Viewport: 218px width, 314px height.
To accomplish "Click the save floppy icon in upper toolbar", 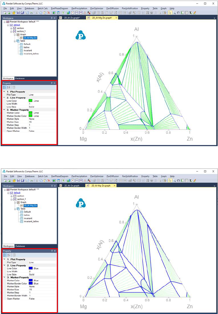I will [x=18, y=13].
